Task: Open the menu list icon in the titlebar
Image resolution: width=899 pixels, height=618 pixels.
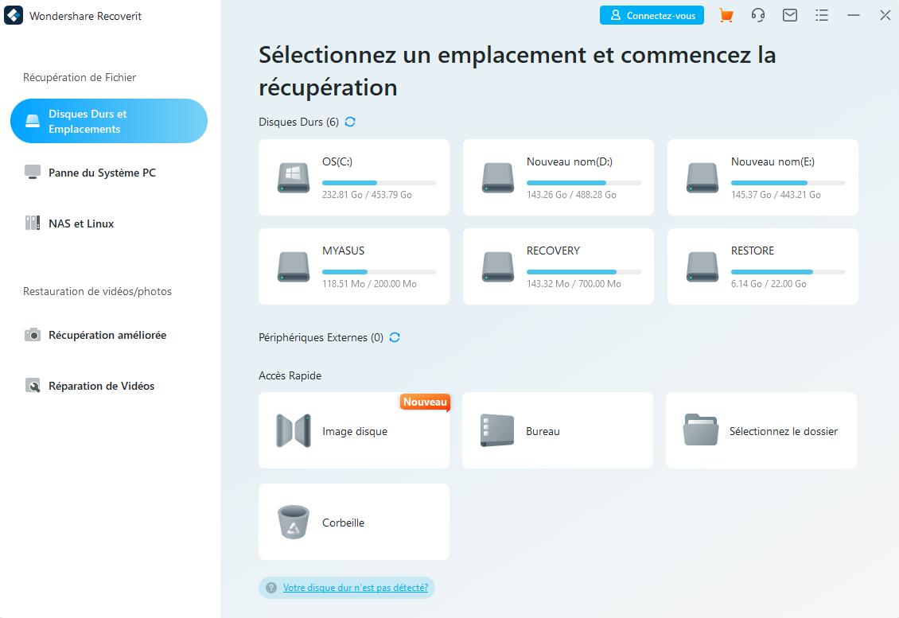Action: (x=821, y=14)
